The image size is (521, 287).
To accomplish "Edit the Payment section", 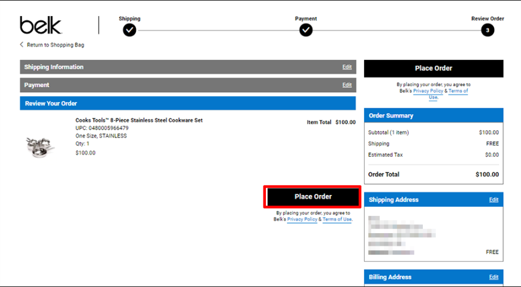I will [x=347, y=85].
